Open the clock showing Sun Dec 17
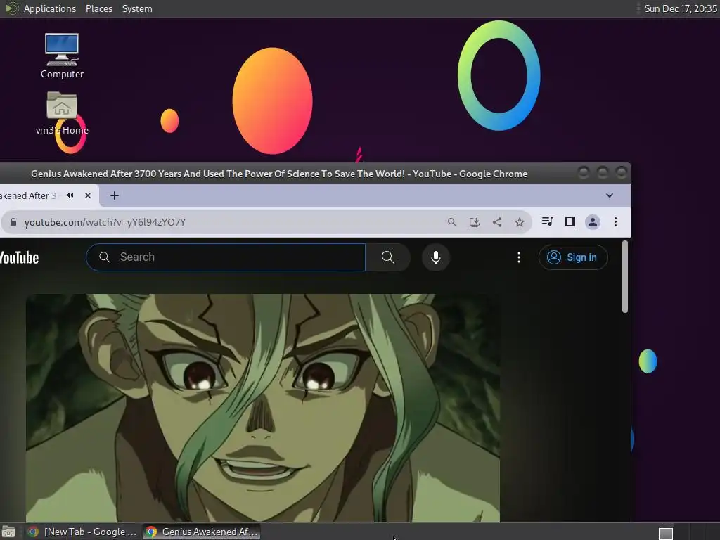The height and width of the screenshot is (540, 720). point(680,8)
